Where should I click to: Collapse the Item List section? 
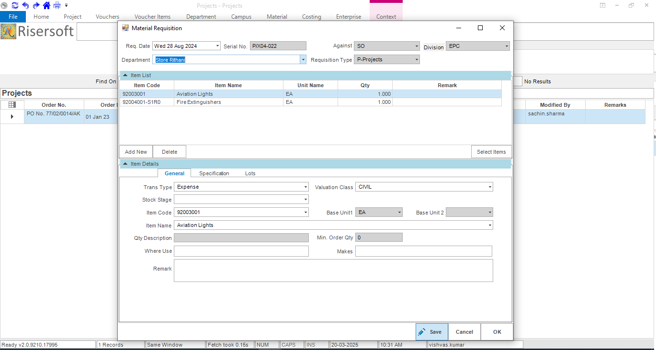125,75
